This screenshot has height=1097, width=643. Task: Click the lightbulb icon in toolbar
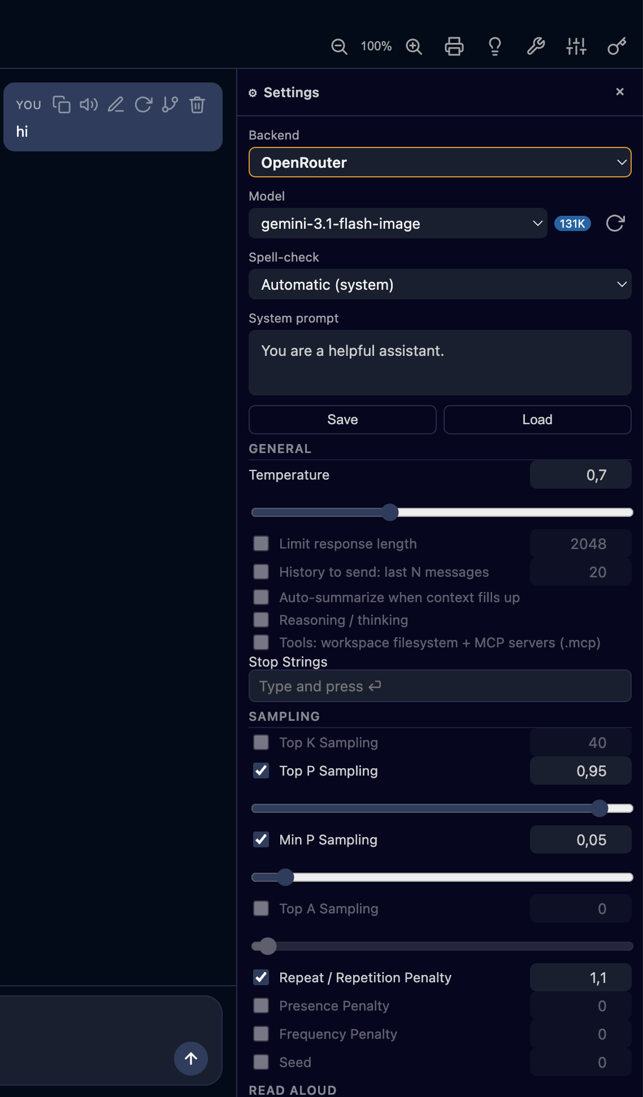coord(495,46)
